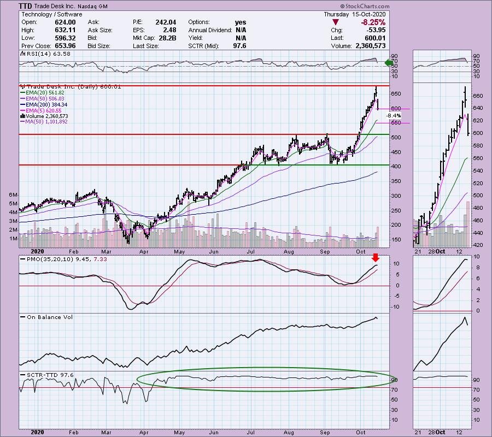Click the P/E value 242.04
Viewport: 492px width, 437px height.
tap(166, 22)
